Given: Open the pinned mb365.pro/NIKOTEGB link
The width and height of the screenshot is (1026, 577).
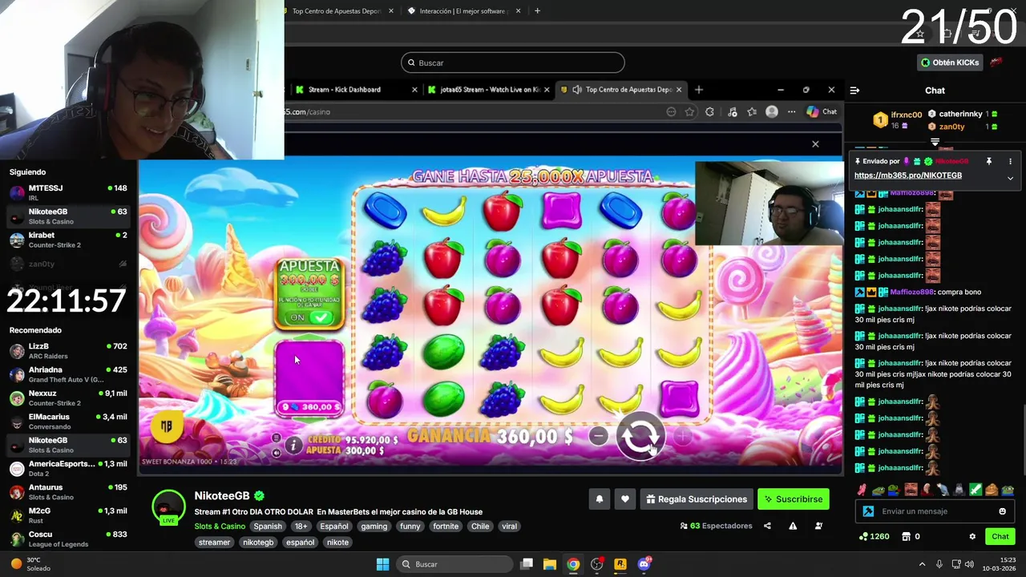Looking at the screenshot, I should coord(907,175).
